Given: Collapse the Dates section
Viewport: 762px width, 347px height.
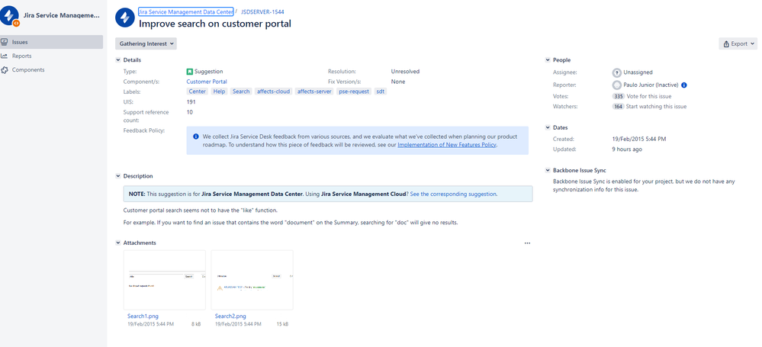Looking at the screenshot, I should click(x=548, y=128).
